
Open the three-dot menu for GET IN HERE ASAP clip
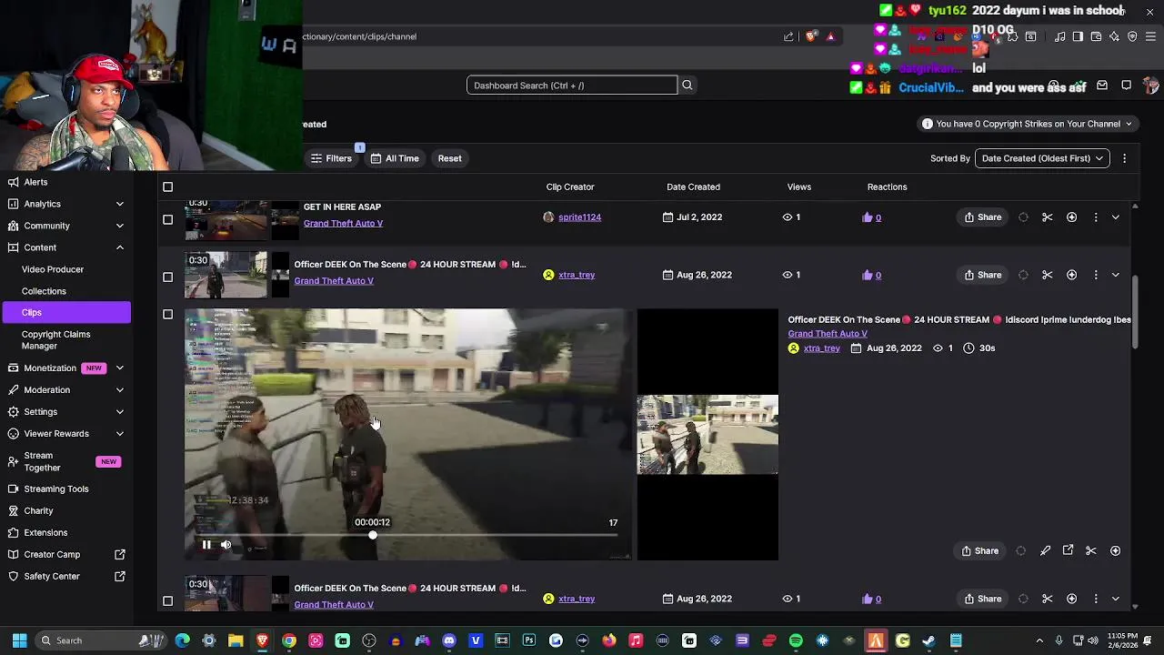[x=1095, y=217]
